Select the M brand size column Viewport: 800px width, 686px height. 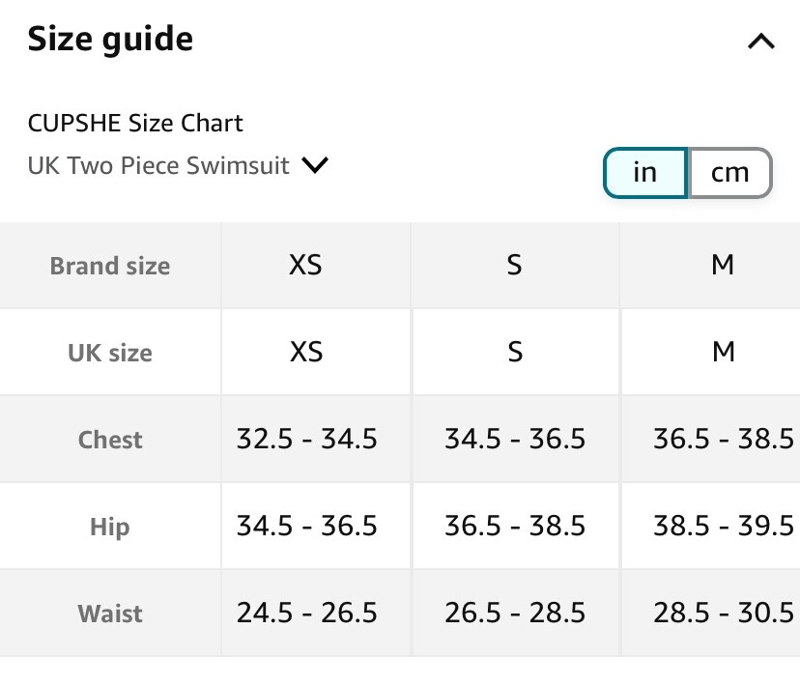pyautogui.click(x=723, y=266)
